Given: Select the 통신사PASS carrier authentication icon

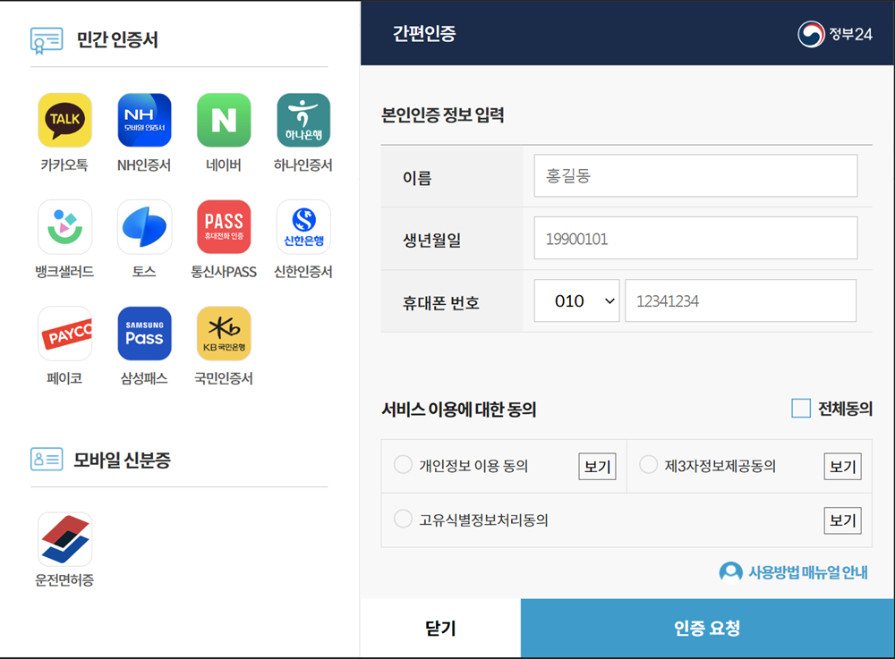Looking at the screenshot, I should [224, 226].
